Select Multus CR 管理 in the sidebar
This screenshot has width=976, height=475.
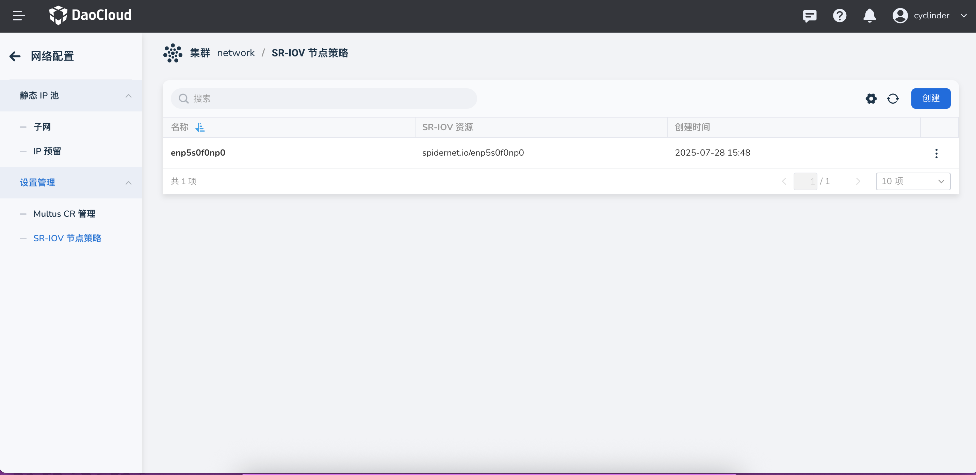(64, 213)
